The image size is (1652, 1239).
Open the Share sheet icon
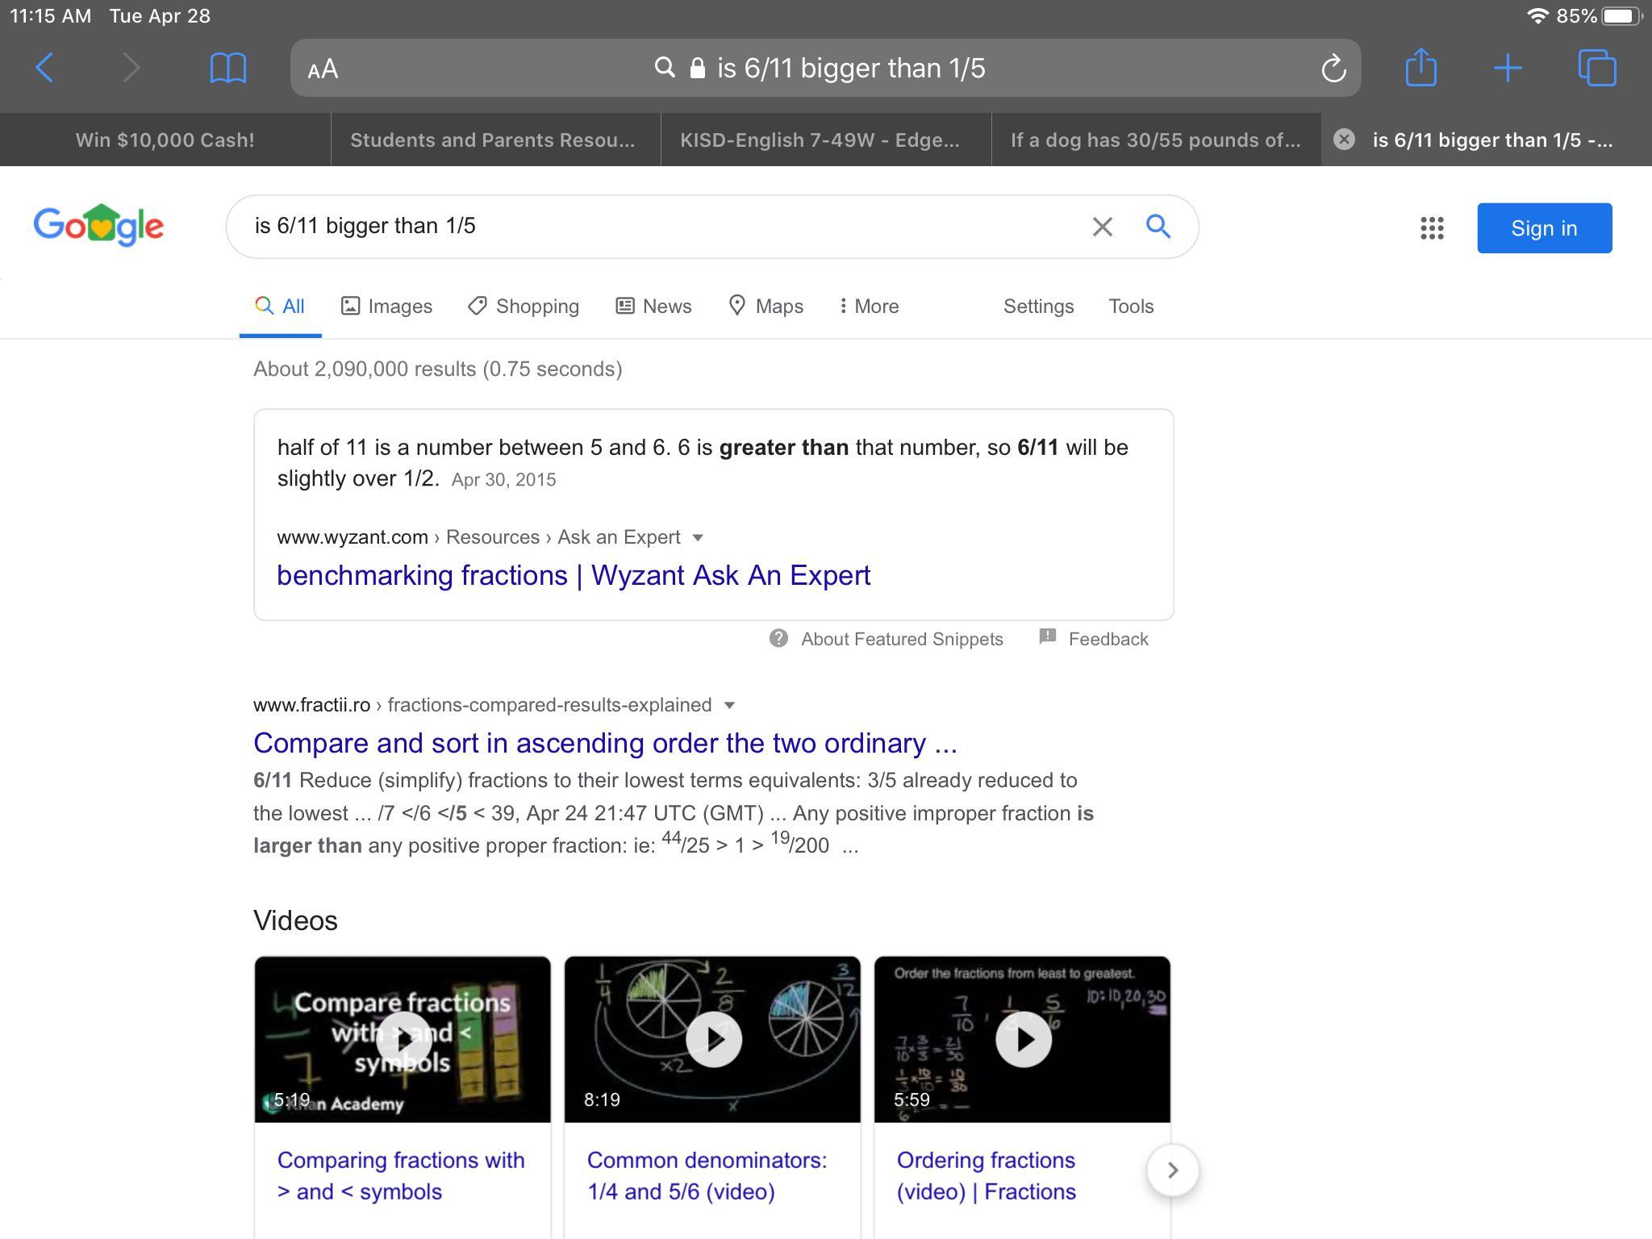pyautogui.click(x=1420, y=67)
